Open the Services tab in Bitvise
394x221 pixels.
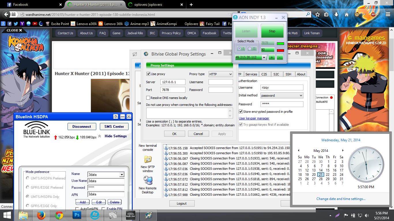click(x=251, y=74)
